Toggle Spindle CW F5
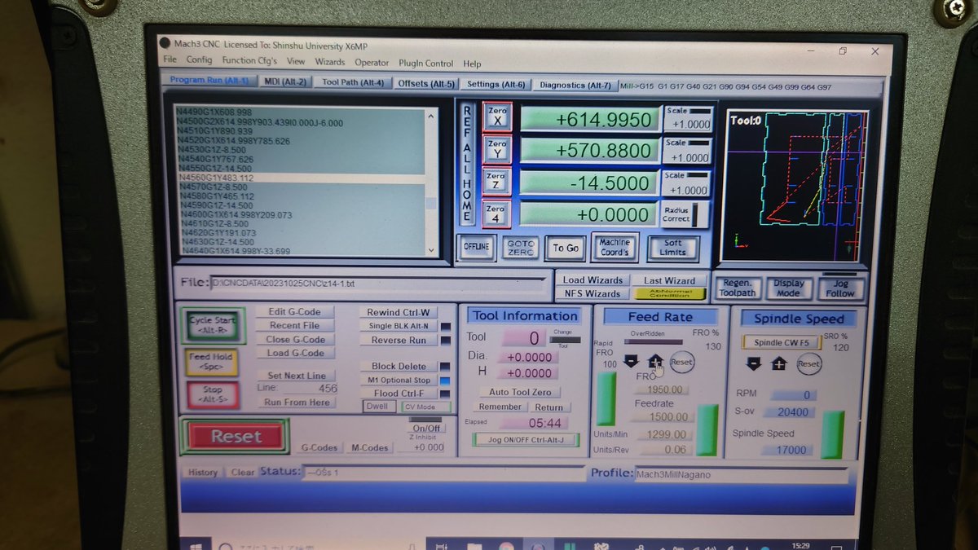Viewport: 978px width, 550px height. 781,342
